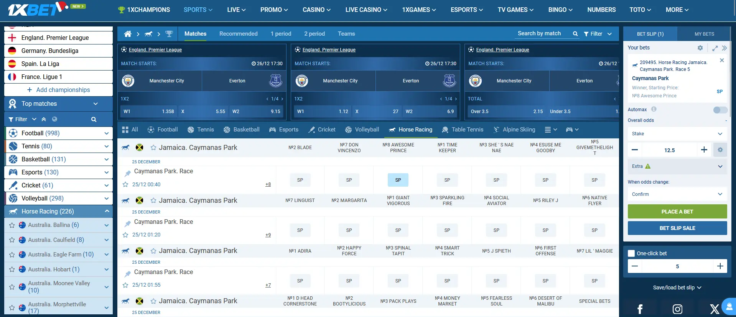Collapse the Top matches section
This screenshot has width=736, height=317.
coord(95,104)
